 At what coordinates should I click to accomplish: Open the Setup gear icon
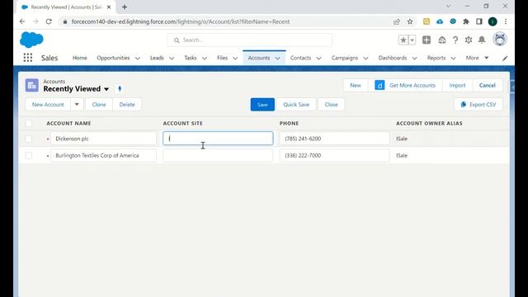469,40
